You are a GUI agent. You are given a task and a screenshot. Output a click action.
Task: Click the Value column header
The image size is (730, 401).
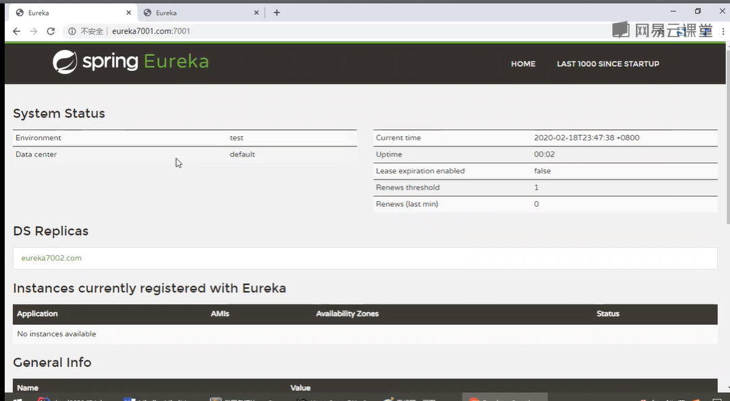pos(301,387)
